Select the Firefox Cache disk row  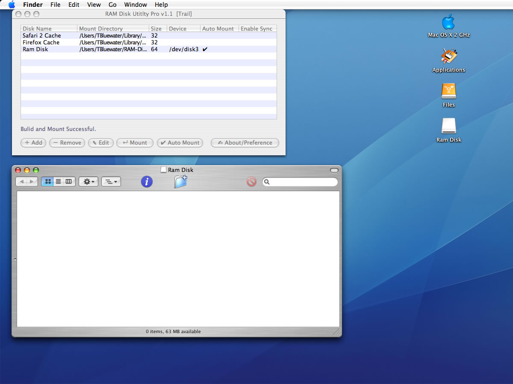pyautogui.click(x=149, y=42)
